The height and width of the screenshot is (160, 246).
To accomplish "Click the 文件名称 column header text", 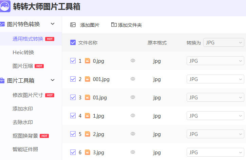I will pos(88,43).
